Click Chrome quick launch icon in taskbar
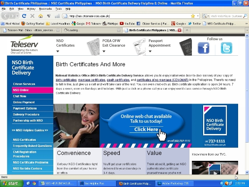 (34, 183)
